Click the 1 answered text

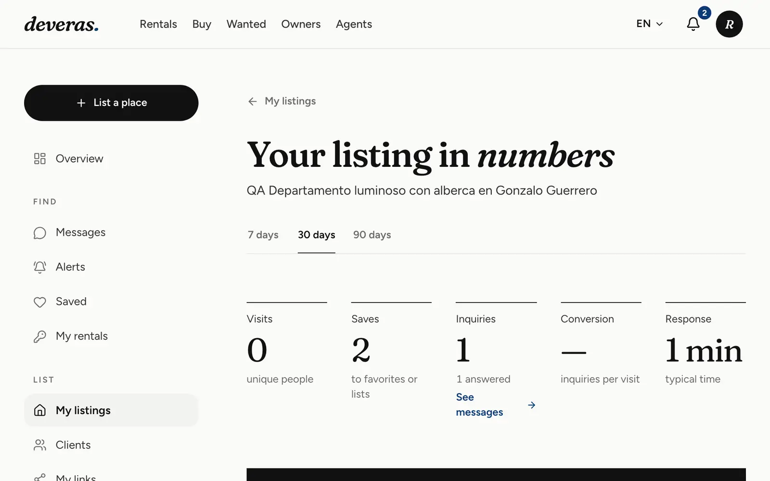[483, 379]
